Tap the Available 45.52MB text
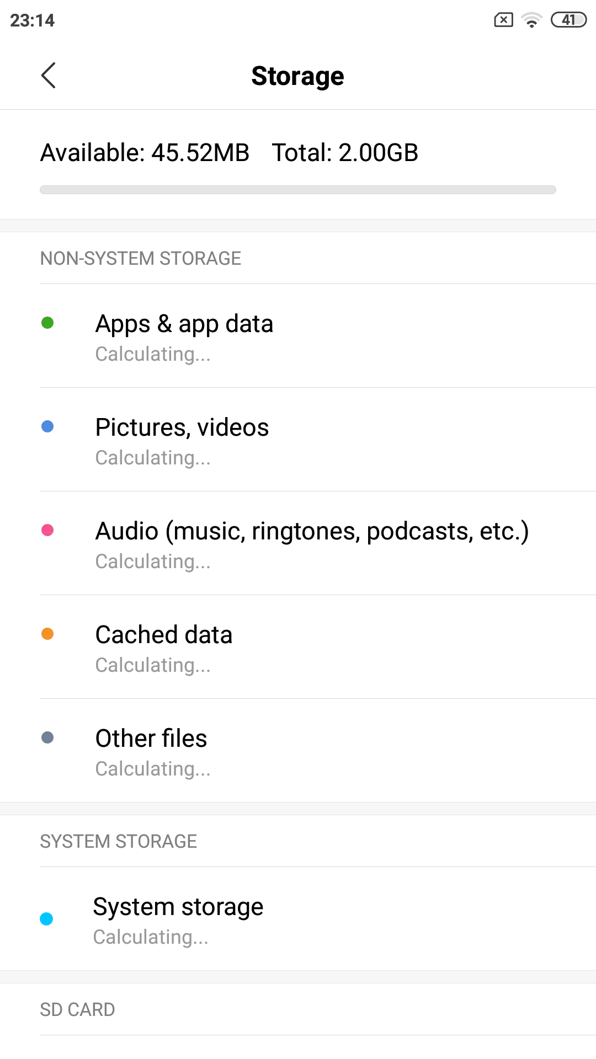 (145, 153)
